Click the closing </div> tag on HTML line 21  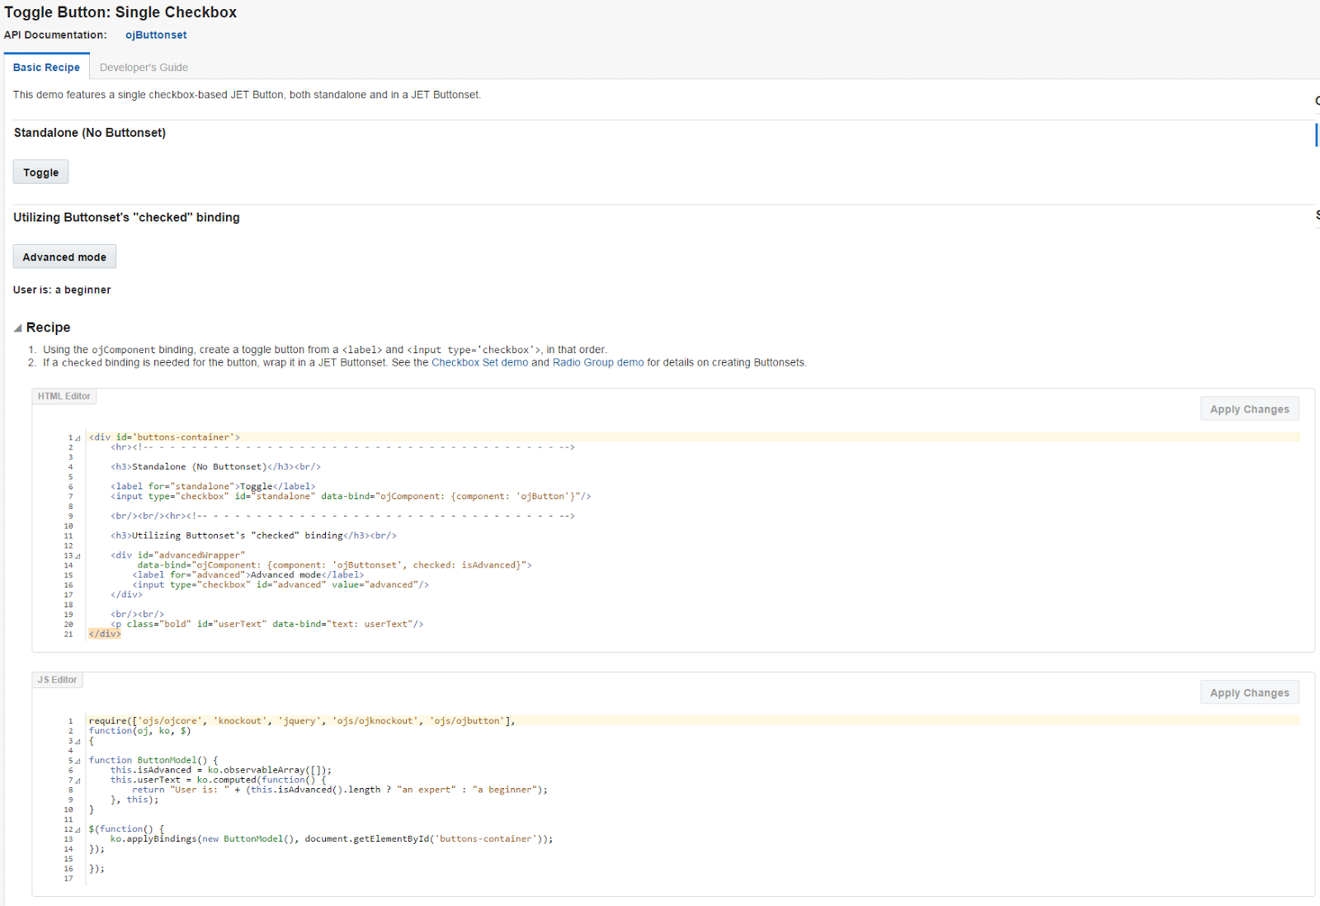[x=105, y=635]
